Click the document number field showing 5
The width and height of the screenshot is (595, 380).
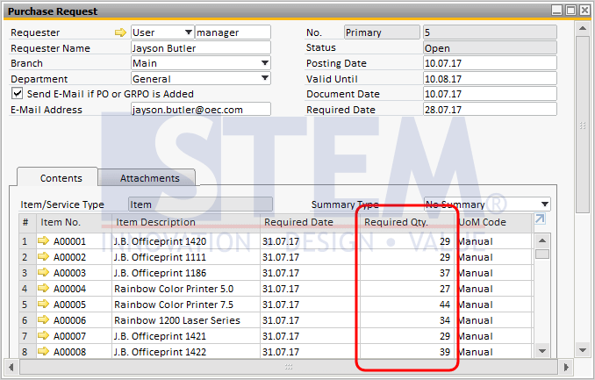(490, 32)
